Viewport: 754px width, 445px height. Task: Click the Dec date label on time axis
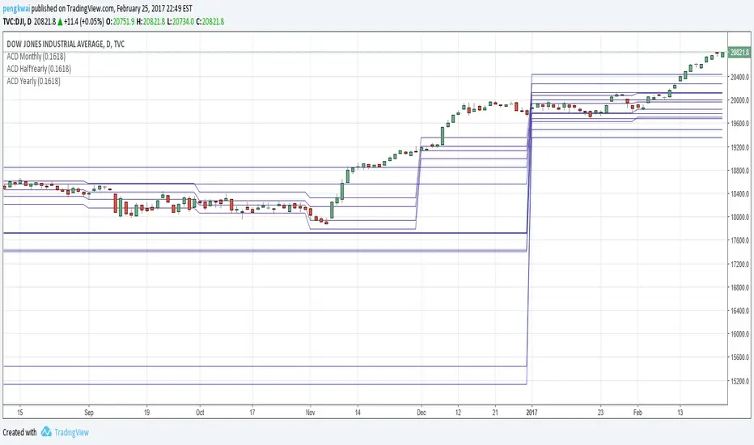pos(421,413)
